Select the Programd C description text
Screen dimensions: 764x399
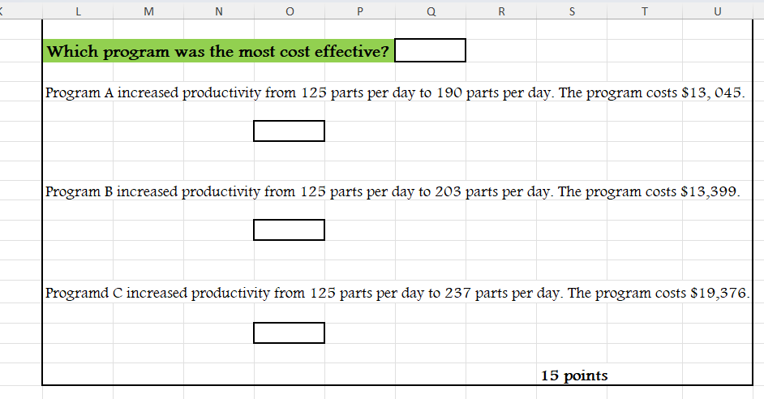point(397,293)
